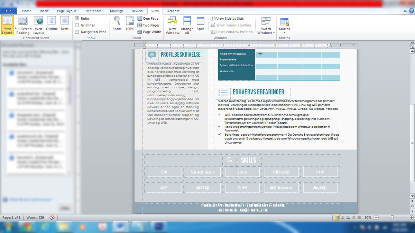415x233 pixels.
Task: Open a New Window
Action: click(172, 25)
